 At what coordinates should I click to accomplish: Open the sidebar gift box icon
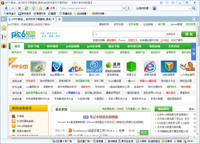click(4, 46)
